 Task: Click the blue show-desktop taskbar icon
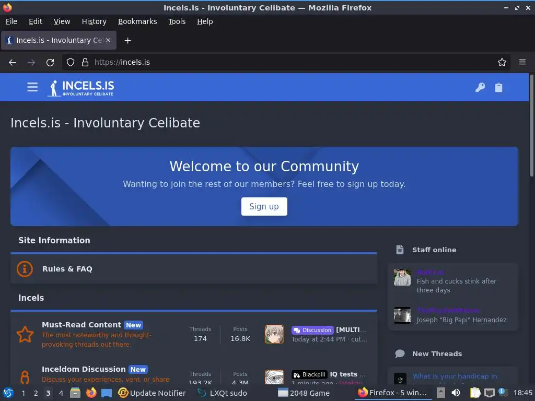pyautogui.click(x=107, y=393)
